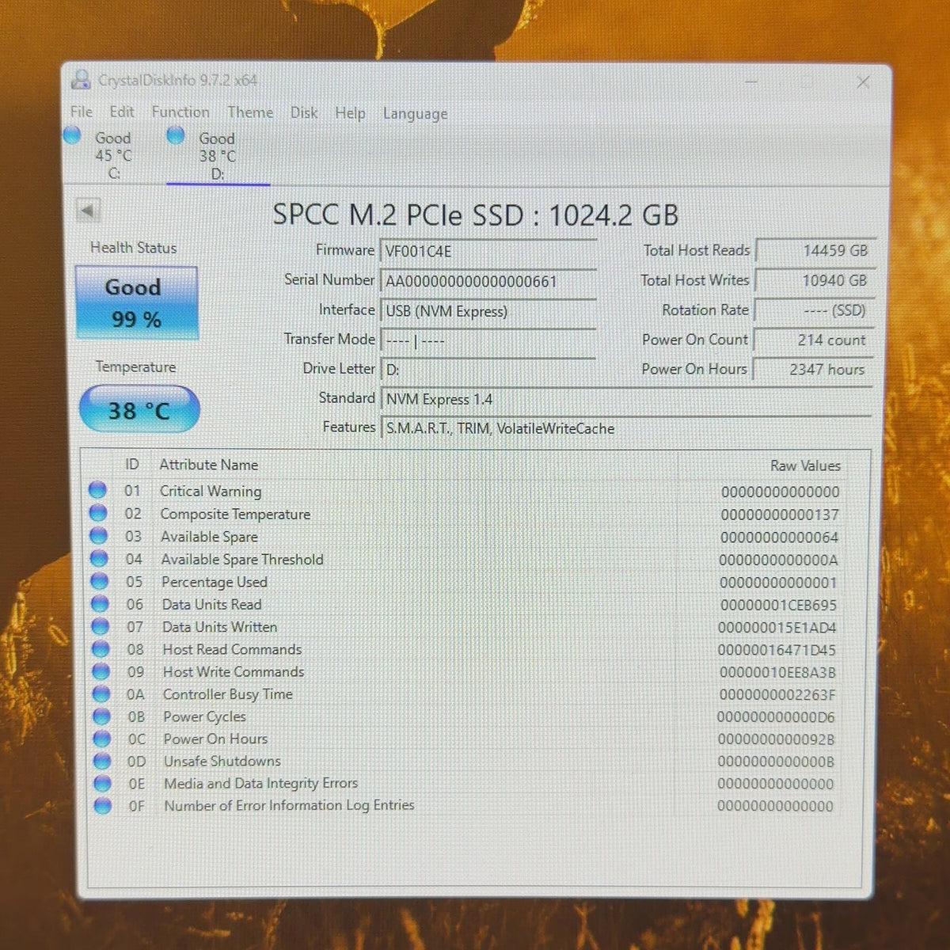The height and width of the screenshot is (950, 950).
Task: Click the Transfer Mode field
Action: click(488, 341)
